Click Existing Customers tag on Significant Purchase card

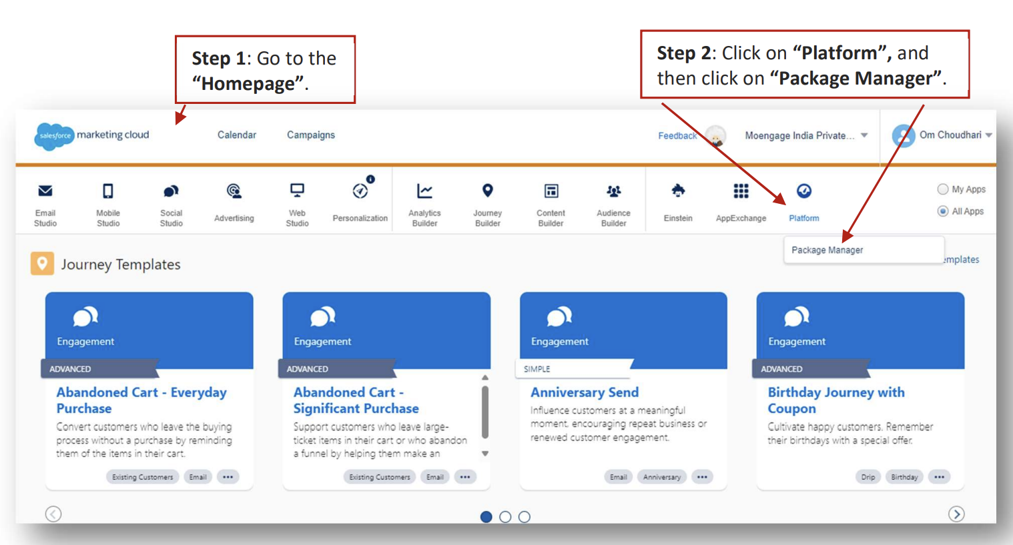[380, 477]
